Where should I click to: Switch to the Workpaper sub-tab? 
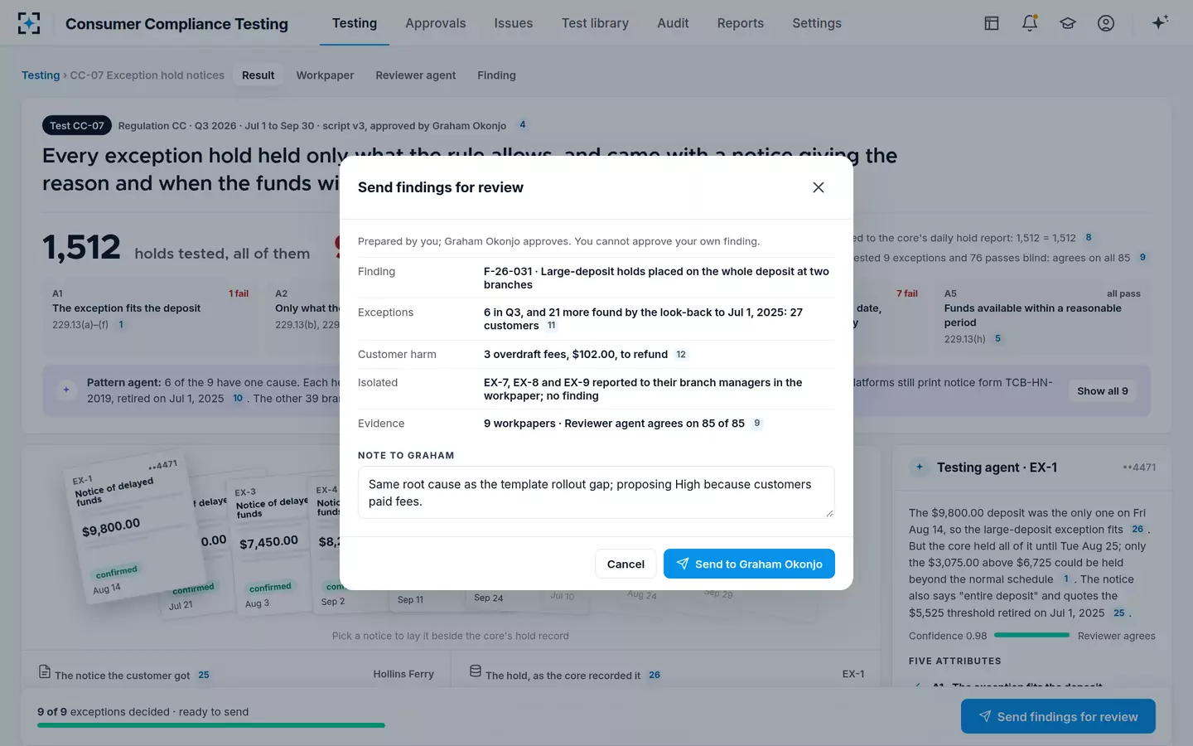click(325, 75)
